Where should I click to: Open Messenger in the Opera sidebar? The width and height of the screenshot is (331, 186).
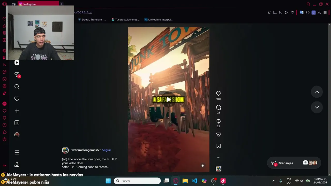pyautogui.click(x=4, y=72)
